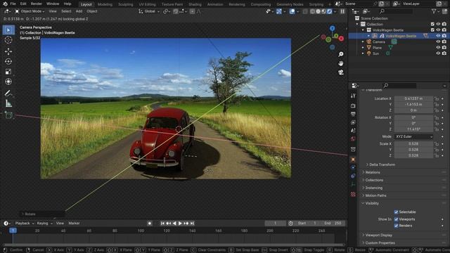Switch to the Shading workspace tab
The height and width of the screenshot is (253, 450).
[195, 4]
